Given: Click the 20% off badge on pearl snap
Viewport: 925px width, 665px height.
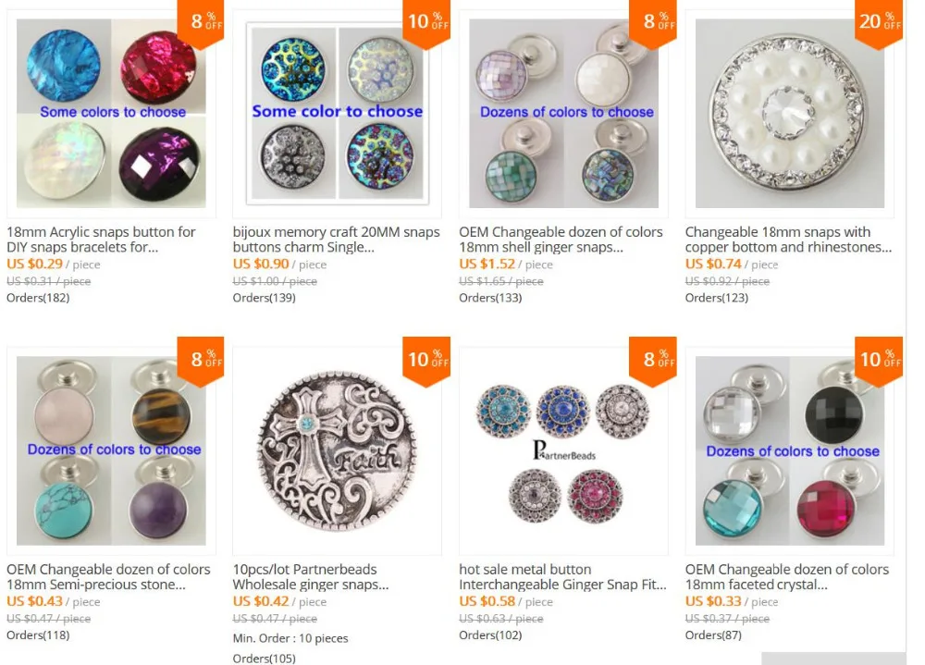Looking at the screenshot, I should coord(879,24).
